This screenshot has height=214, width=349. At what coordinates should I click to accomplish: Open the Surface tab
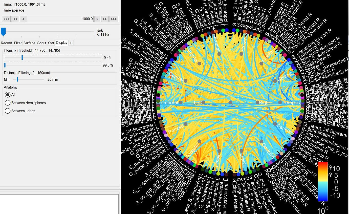29,43
